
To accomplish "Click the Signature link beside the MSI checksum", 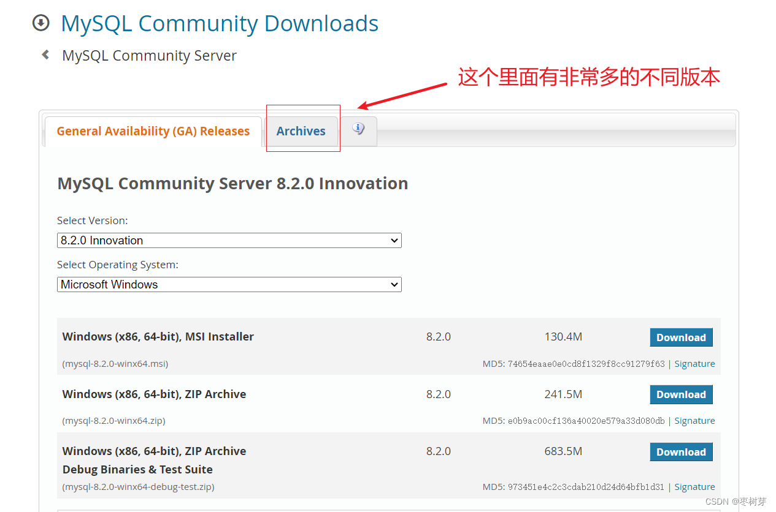I will pyautogui.click(x=694, y=363).
